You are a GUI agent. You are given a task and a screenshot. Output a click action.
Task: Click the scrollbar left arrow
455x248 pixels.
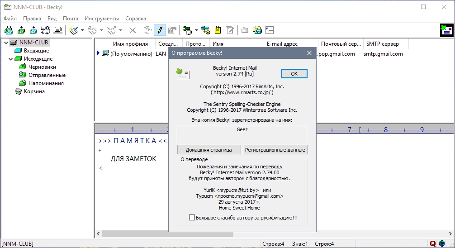coord(98,234)
